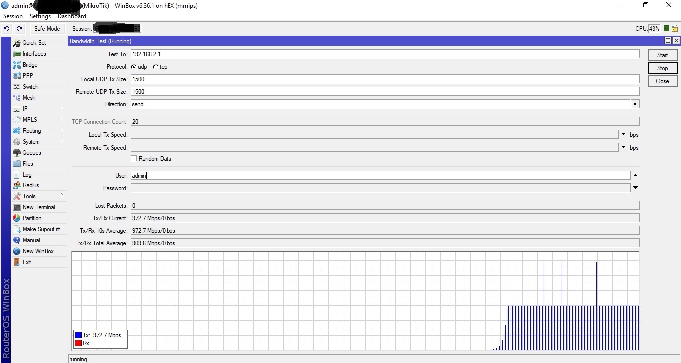The height and width of the screenshot is (363, 681).
Task: Click the CPU 43% usage indicator
Action: [x=654, y=29]
